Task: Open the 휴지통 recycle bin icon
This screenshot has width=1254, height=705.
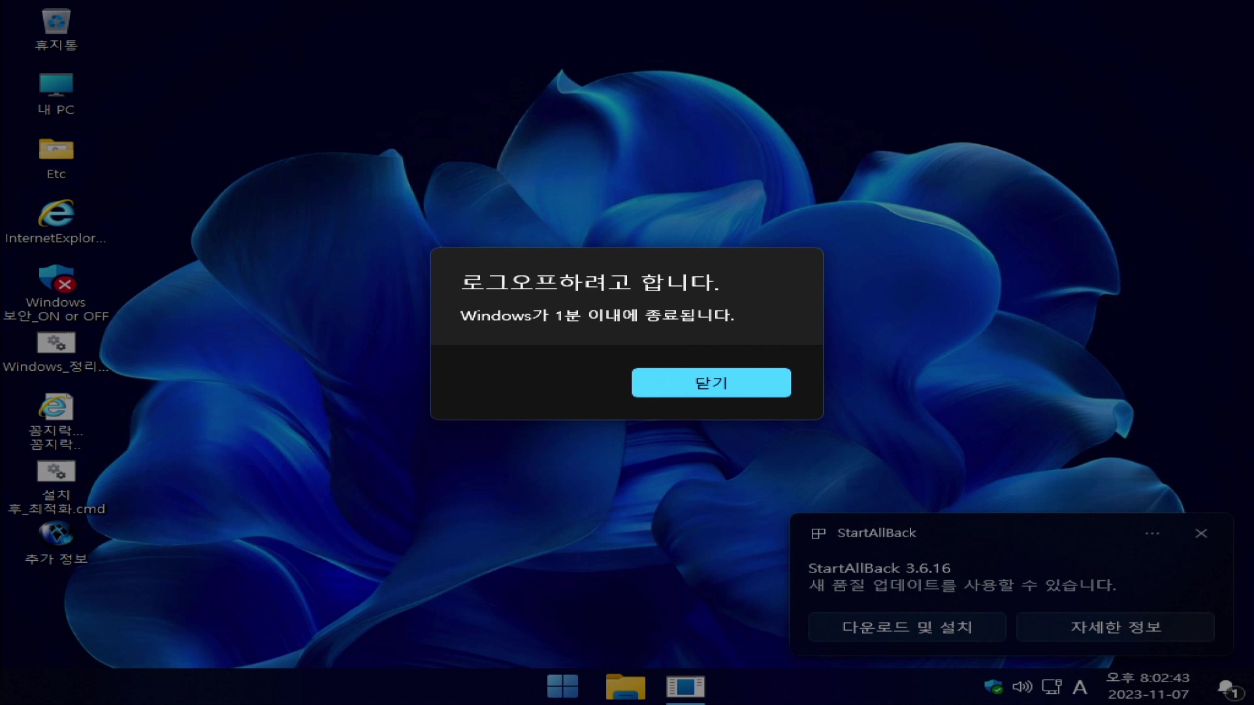Action: [56, 23]
